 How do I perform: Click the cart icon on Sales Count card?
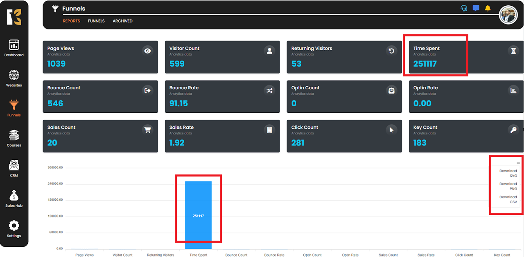(x=147, y=130)
